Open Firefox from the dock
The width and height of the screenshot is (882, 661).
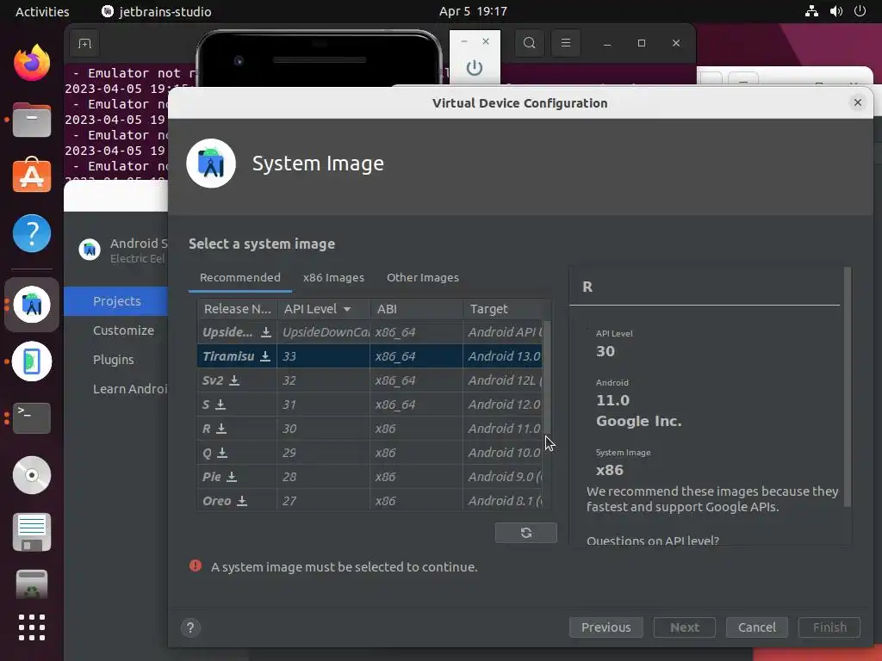32,62
